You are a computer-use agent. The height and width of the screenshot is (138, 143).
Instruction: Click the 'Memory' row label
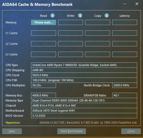(x=11, y=22)
